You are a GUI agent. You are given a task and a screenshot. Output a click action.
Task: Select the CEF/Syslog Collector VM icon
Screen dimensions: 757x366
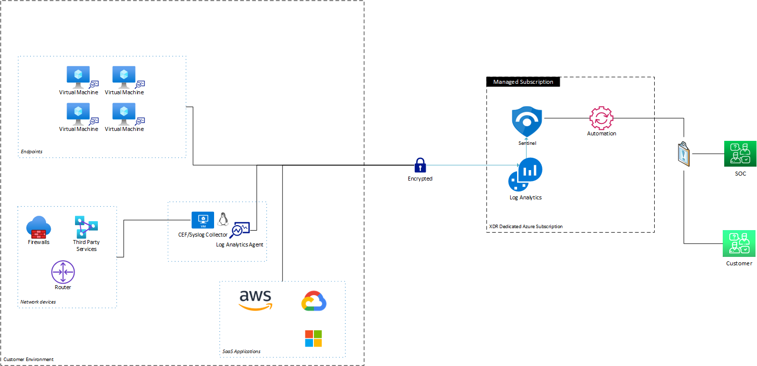(x=202, y=220)
